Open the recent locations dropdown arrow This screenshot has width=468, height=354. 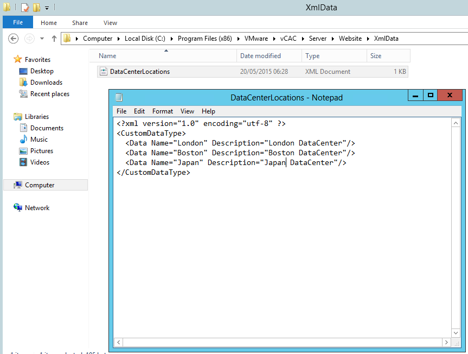[x=42, y=39]
